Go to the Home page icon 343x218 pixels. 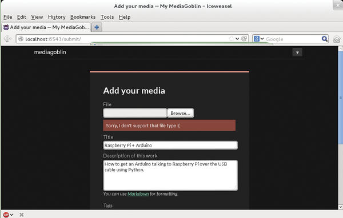point(337,39)
